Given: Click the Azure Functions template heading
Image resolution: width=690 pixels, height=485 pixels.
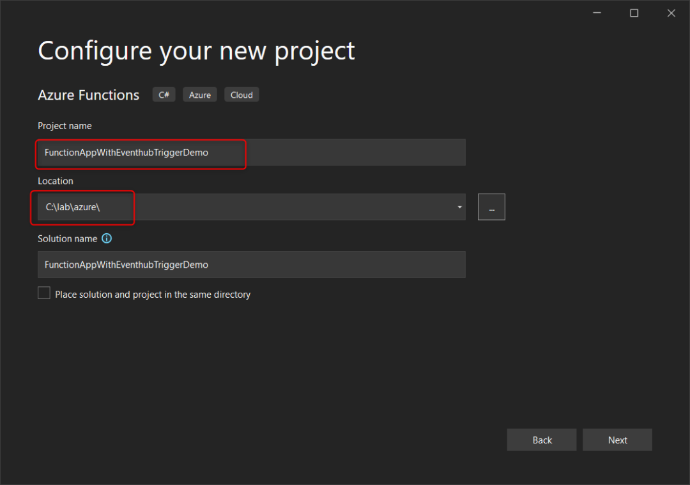Looking at the screenshot, I should pos(89,95).
